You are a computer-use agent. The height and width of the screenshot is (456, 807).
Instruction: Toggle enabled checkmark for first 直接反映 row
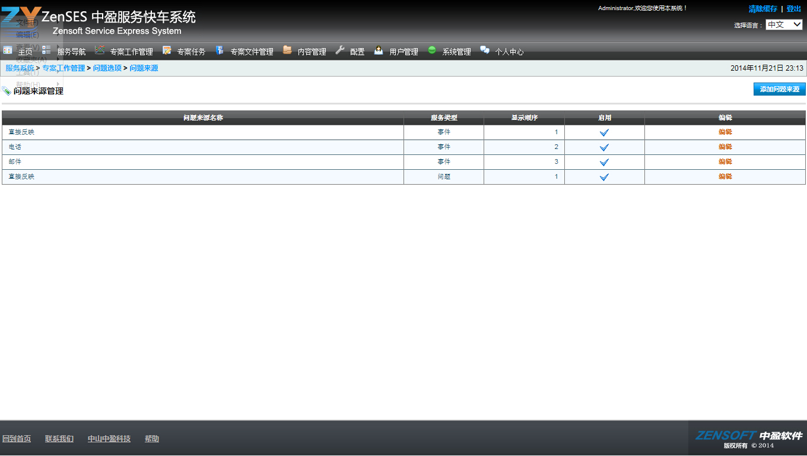point(604,132)
